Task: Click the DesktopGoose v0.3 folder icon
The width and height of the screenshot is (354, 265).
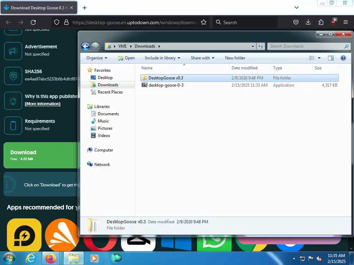Action: [144, 78]
